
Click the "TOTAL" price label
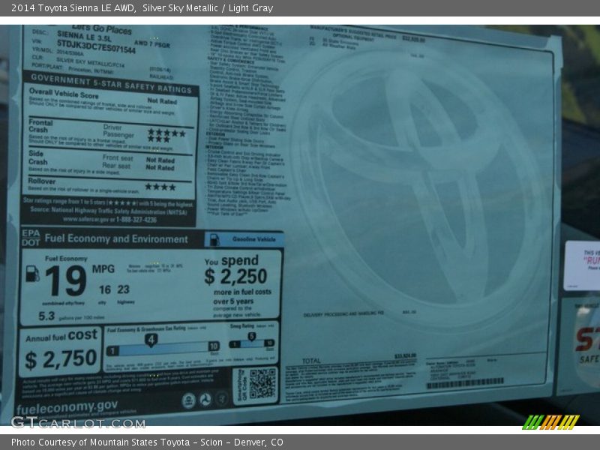[311, 361]
